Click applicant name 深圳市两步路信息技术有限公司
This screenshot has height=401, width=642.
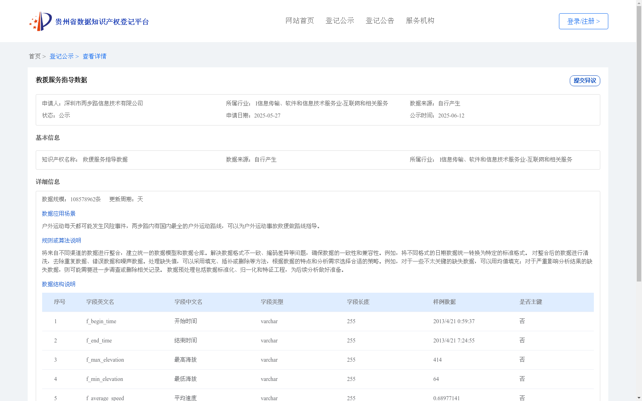pyautogui.click(x=104, y=103)
